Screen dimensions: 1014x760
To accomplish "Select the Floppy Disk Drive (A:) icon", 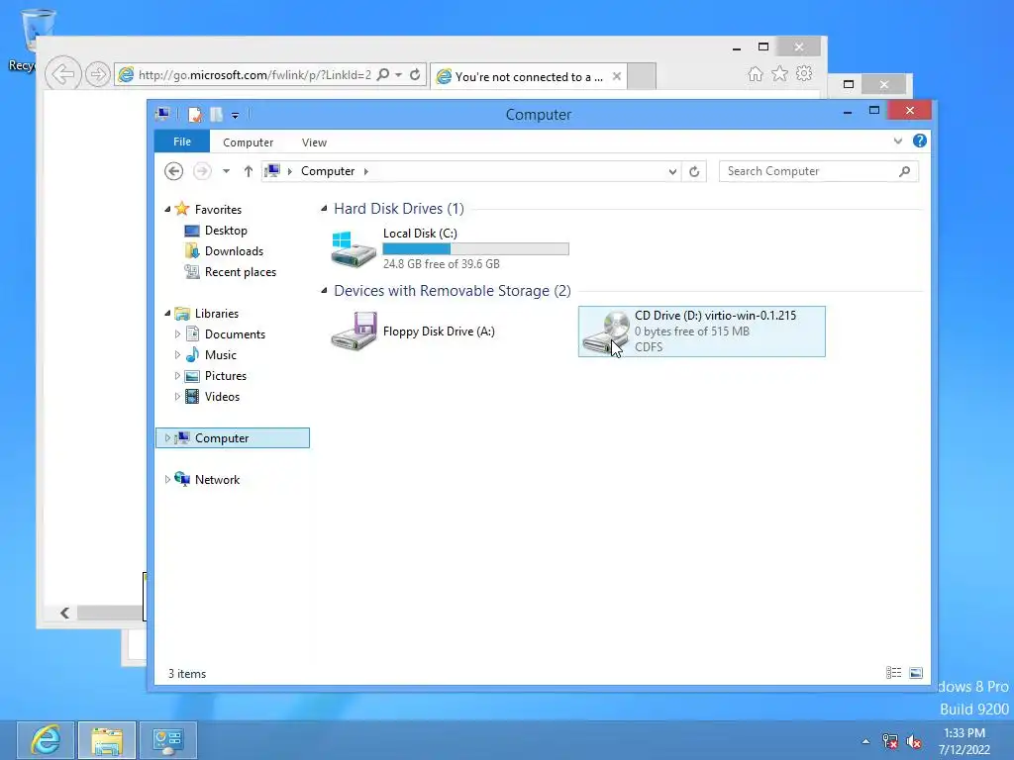I will [354, 332].
